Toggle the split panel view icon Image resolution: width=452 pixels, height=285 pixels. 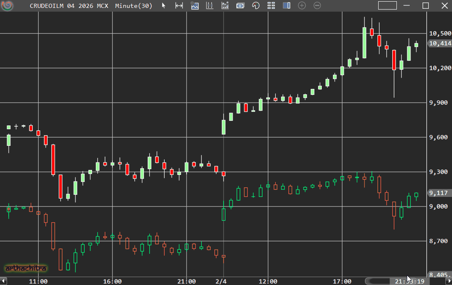(x=287, y=6)
